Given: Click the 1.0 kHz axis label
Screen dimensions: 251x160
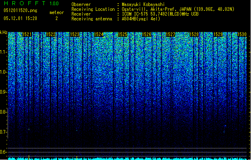Looking at the screenshot, I should pyautogui.click(x=3, y=72).
